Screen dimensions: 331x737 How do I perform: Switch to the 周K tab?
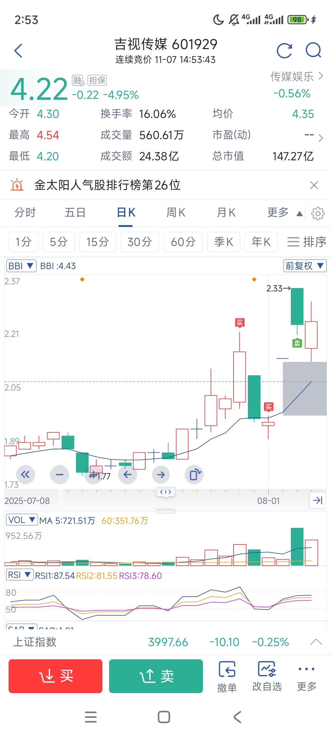(x=176, y=213)
